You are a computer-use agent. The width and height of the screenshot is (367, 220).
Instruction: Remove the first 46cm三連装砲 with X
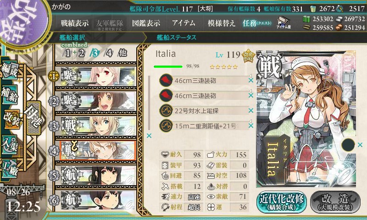pos(251,80)
